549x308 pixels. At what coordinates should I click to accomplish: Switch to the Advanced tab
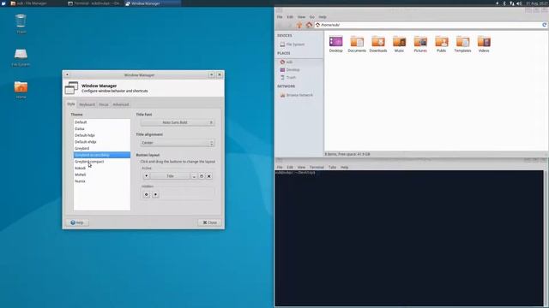click(121, 104)
